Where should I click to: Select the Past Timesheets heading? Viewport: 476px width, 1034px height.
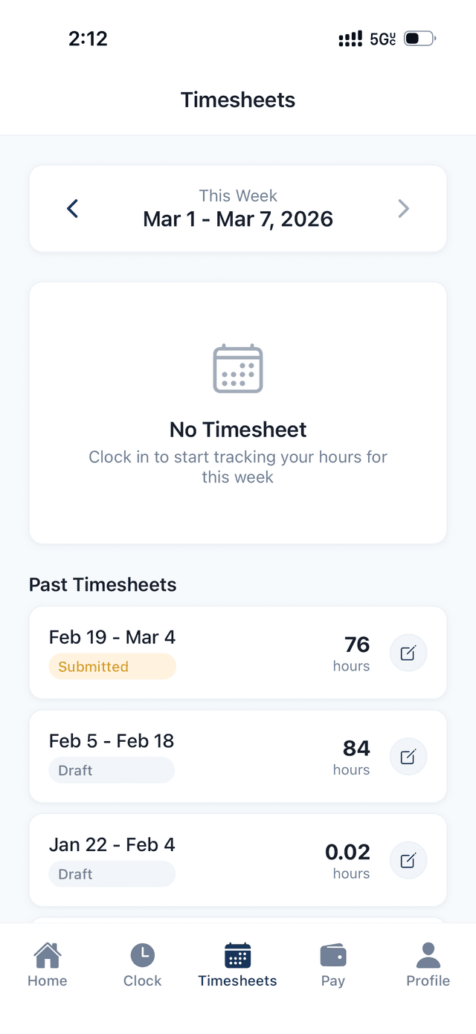pos(102,585)
